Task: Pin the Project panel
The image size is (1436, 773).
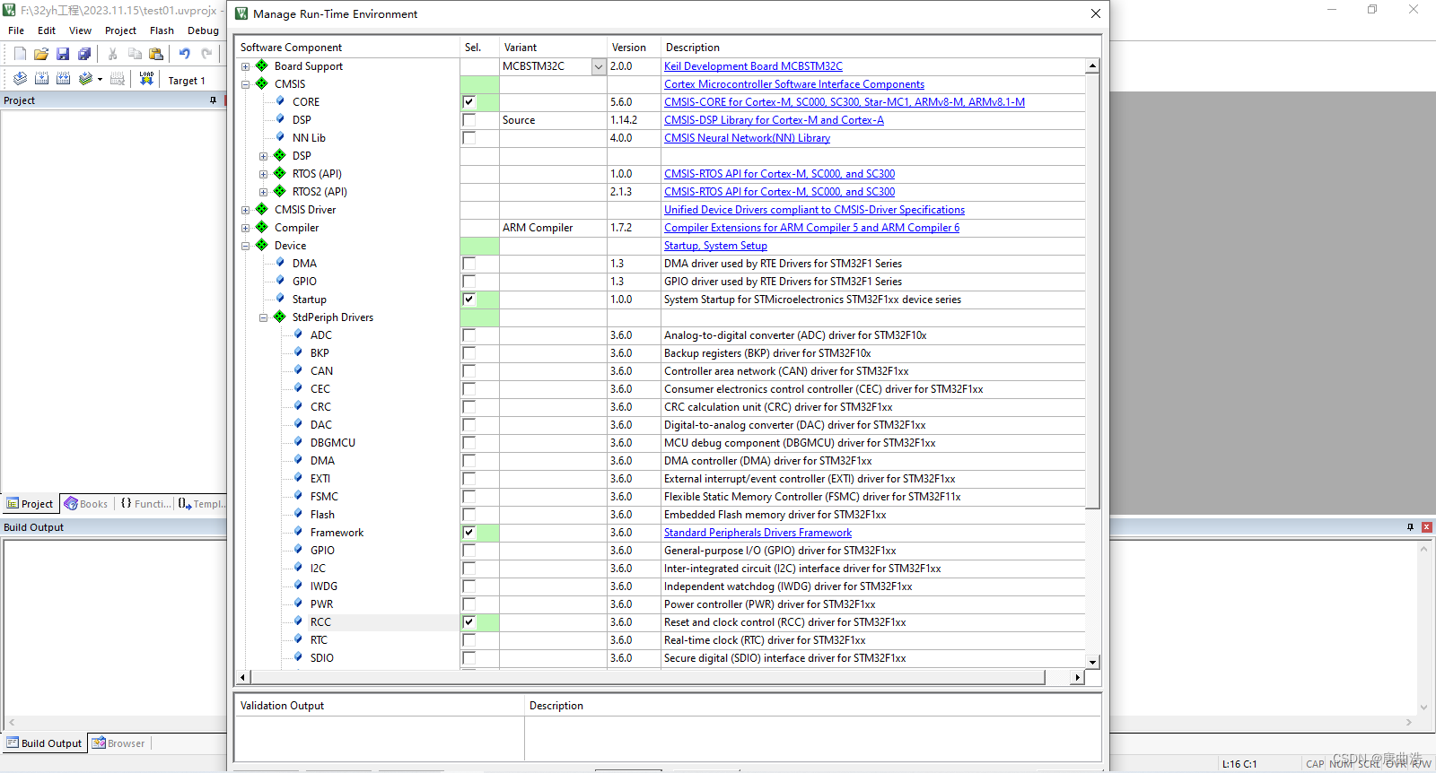Action: (213, 100)
